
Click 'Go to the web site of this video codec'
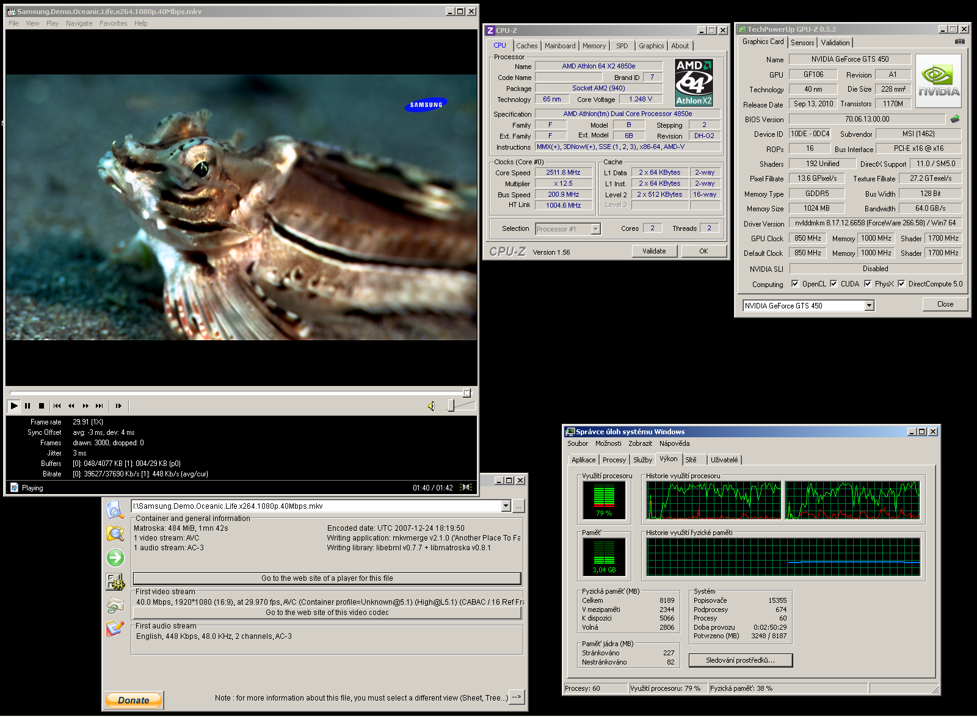point(327,613)
